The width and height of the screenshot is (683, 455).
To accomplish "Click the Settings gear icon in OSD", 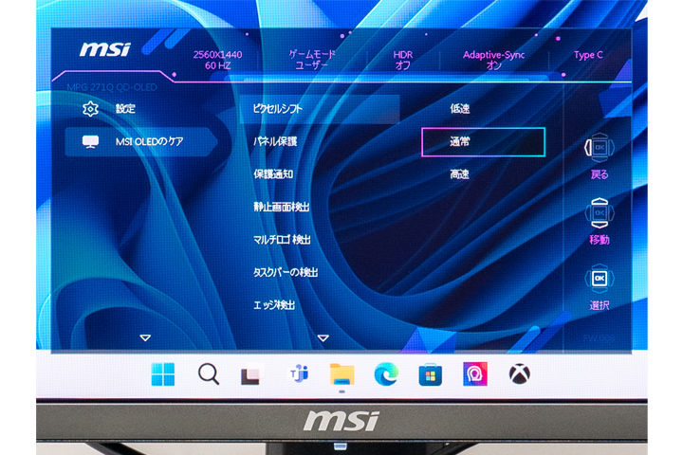I will 91,109.
